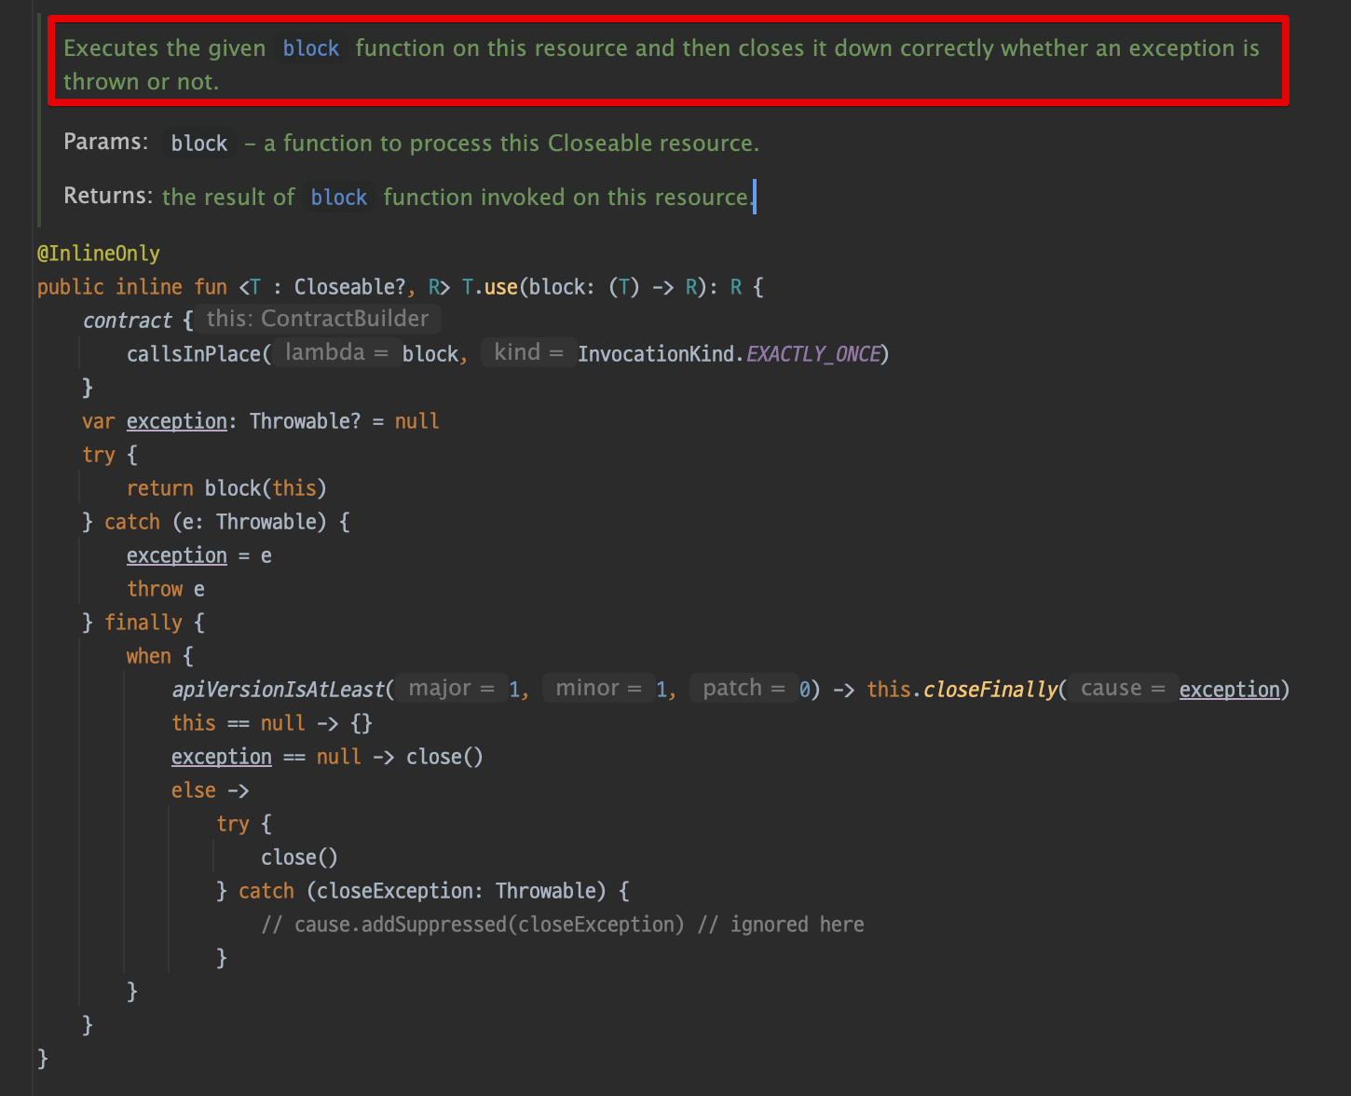Click the "thrown or not." documentation text
The width and height of the screenshot is (1351, 1096).
coord(142,82)
